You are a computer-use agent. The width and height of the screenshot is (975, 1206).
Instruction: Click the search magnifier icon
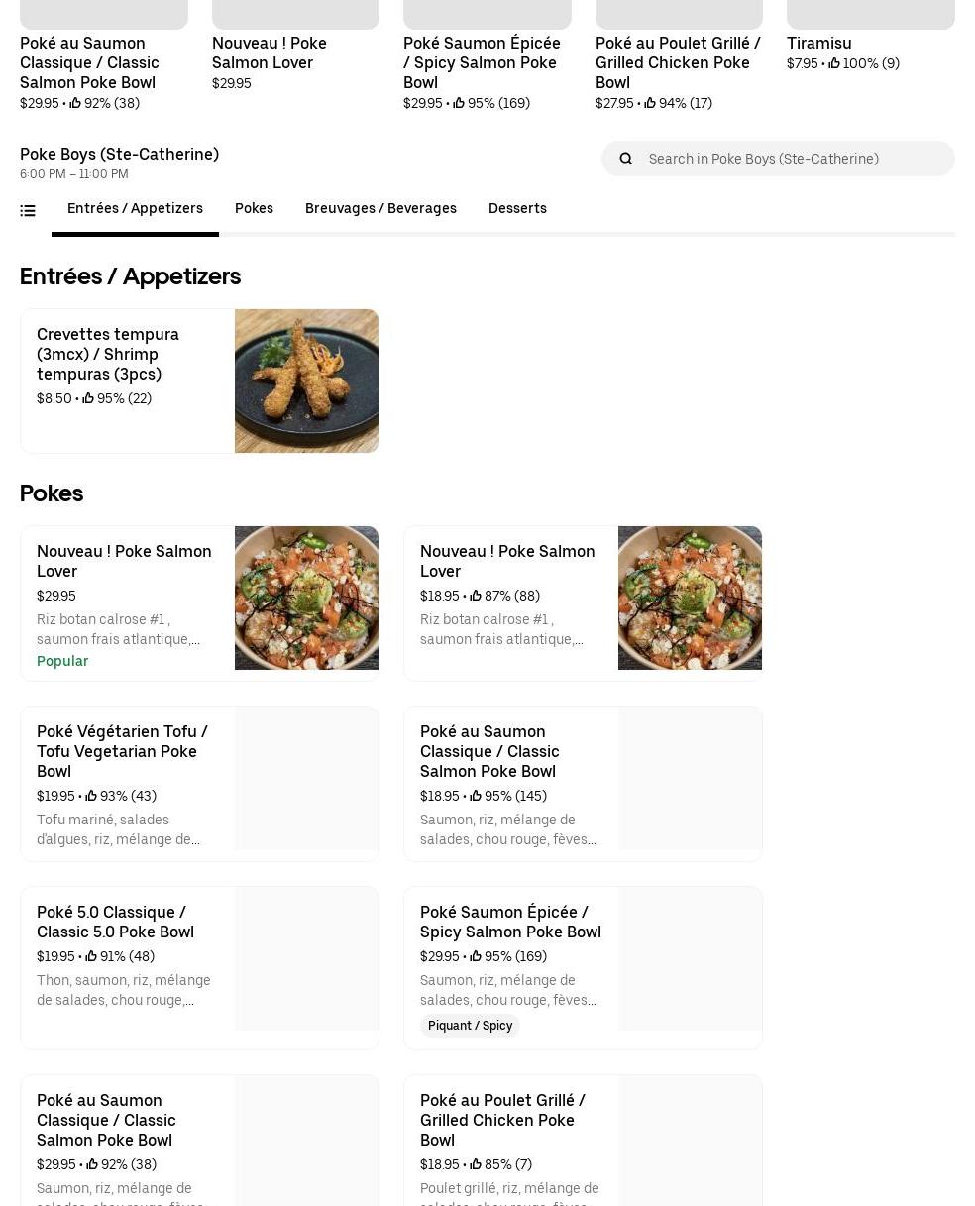[625, 159]
